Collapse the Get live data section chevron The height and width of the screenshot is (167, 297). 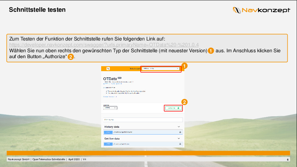(x=179, y=139)
